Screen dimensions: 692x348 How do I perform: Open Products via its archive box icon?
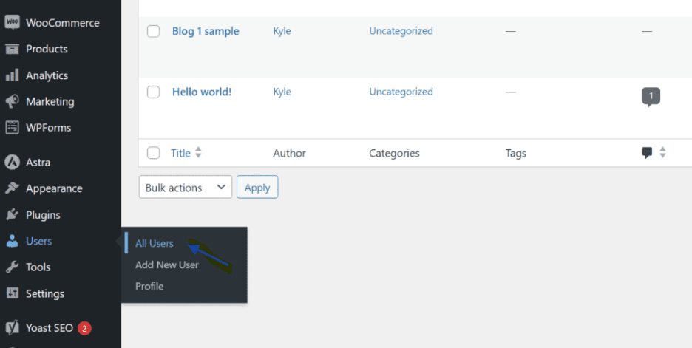12,49
